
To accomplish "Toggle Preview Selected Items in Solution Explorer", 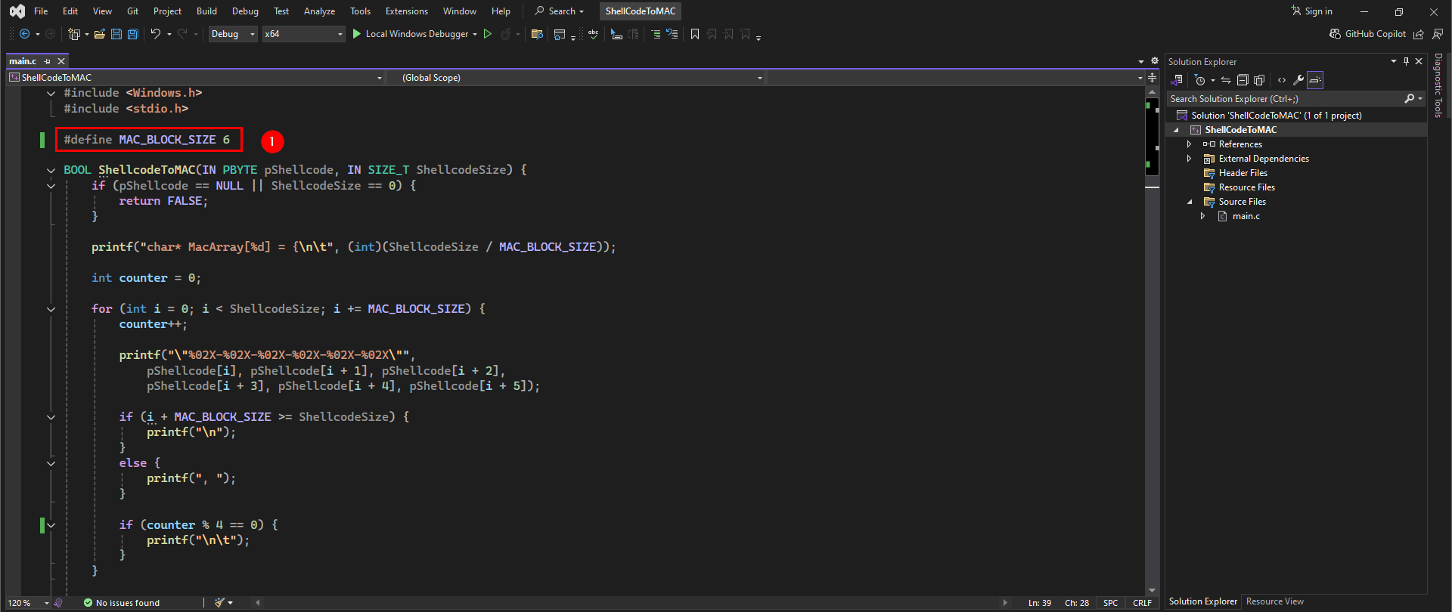I will 1315,80.
